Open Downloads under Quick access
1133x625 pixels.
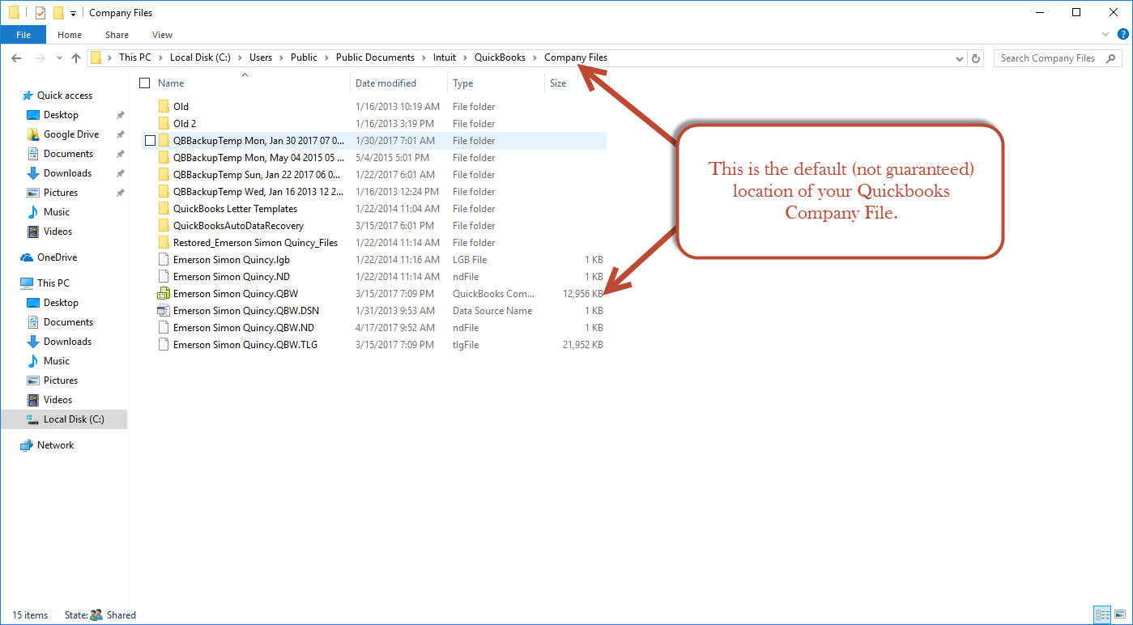[67, 172]
